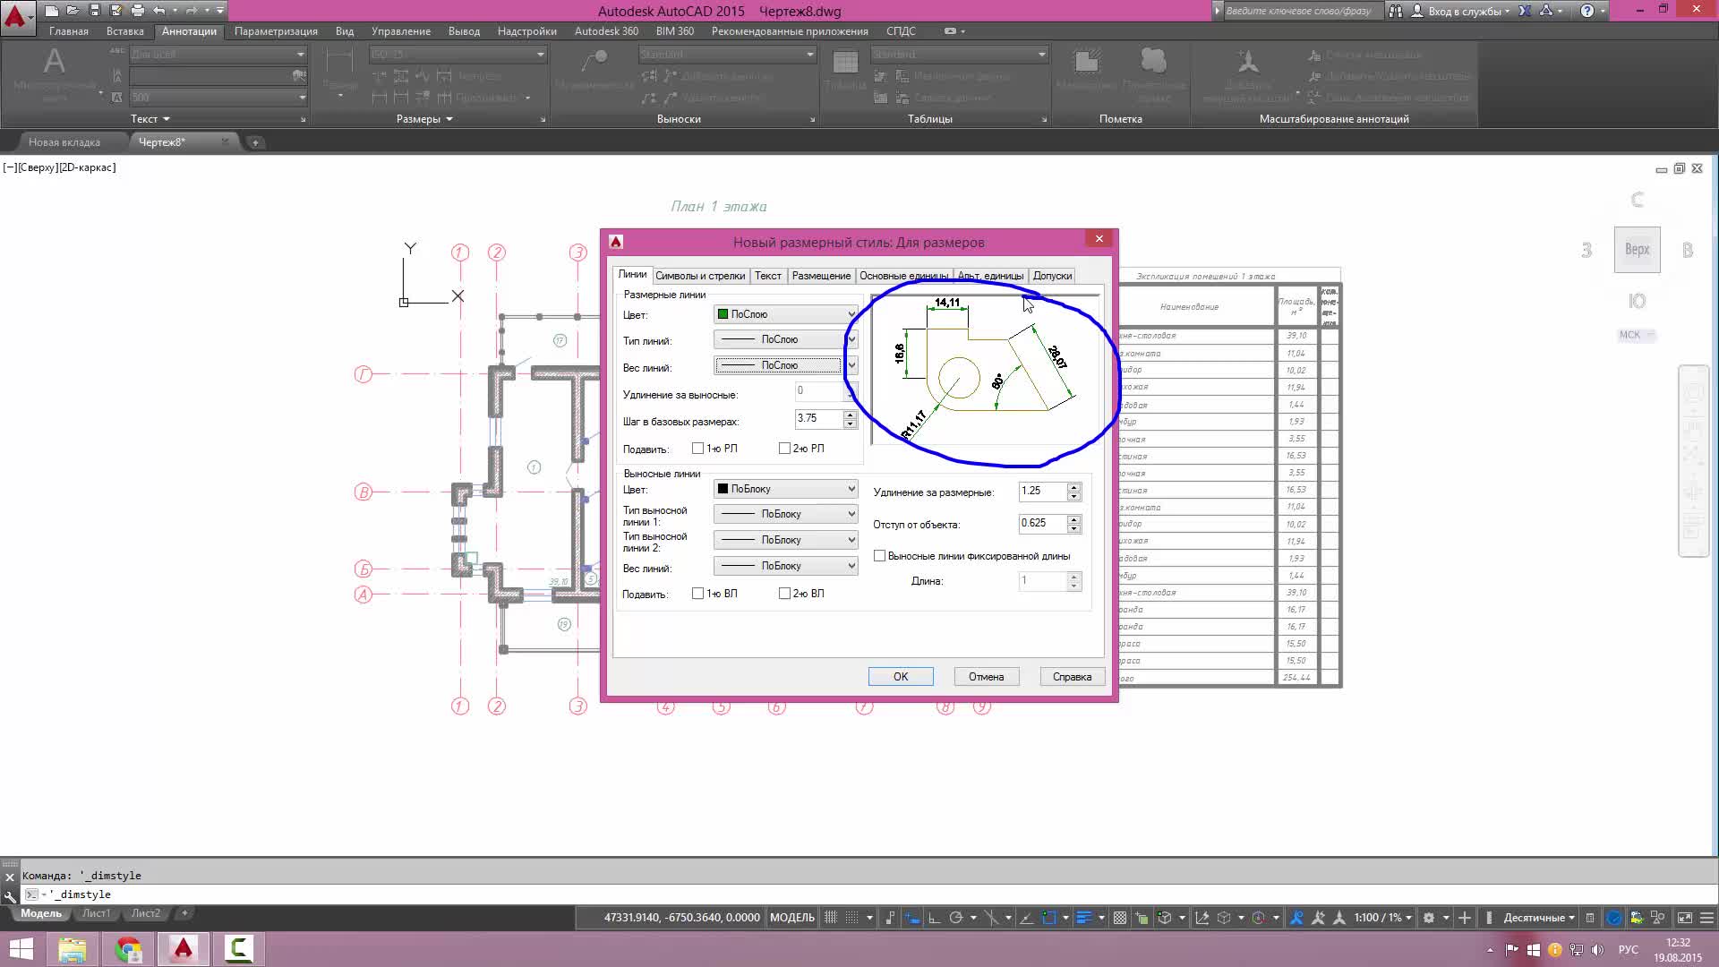Click the Windows Start button
The height and width of the screenshot is (967, 1719).
tap(21, 949)
